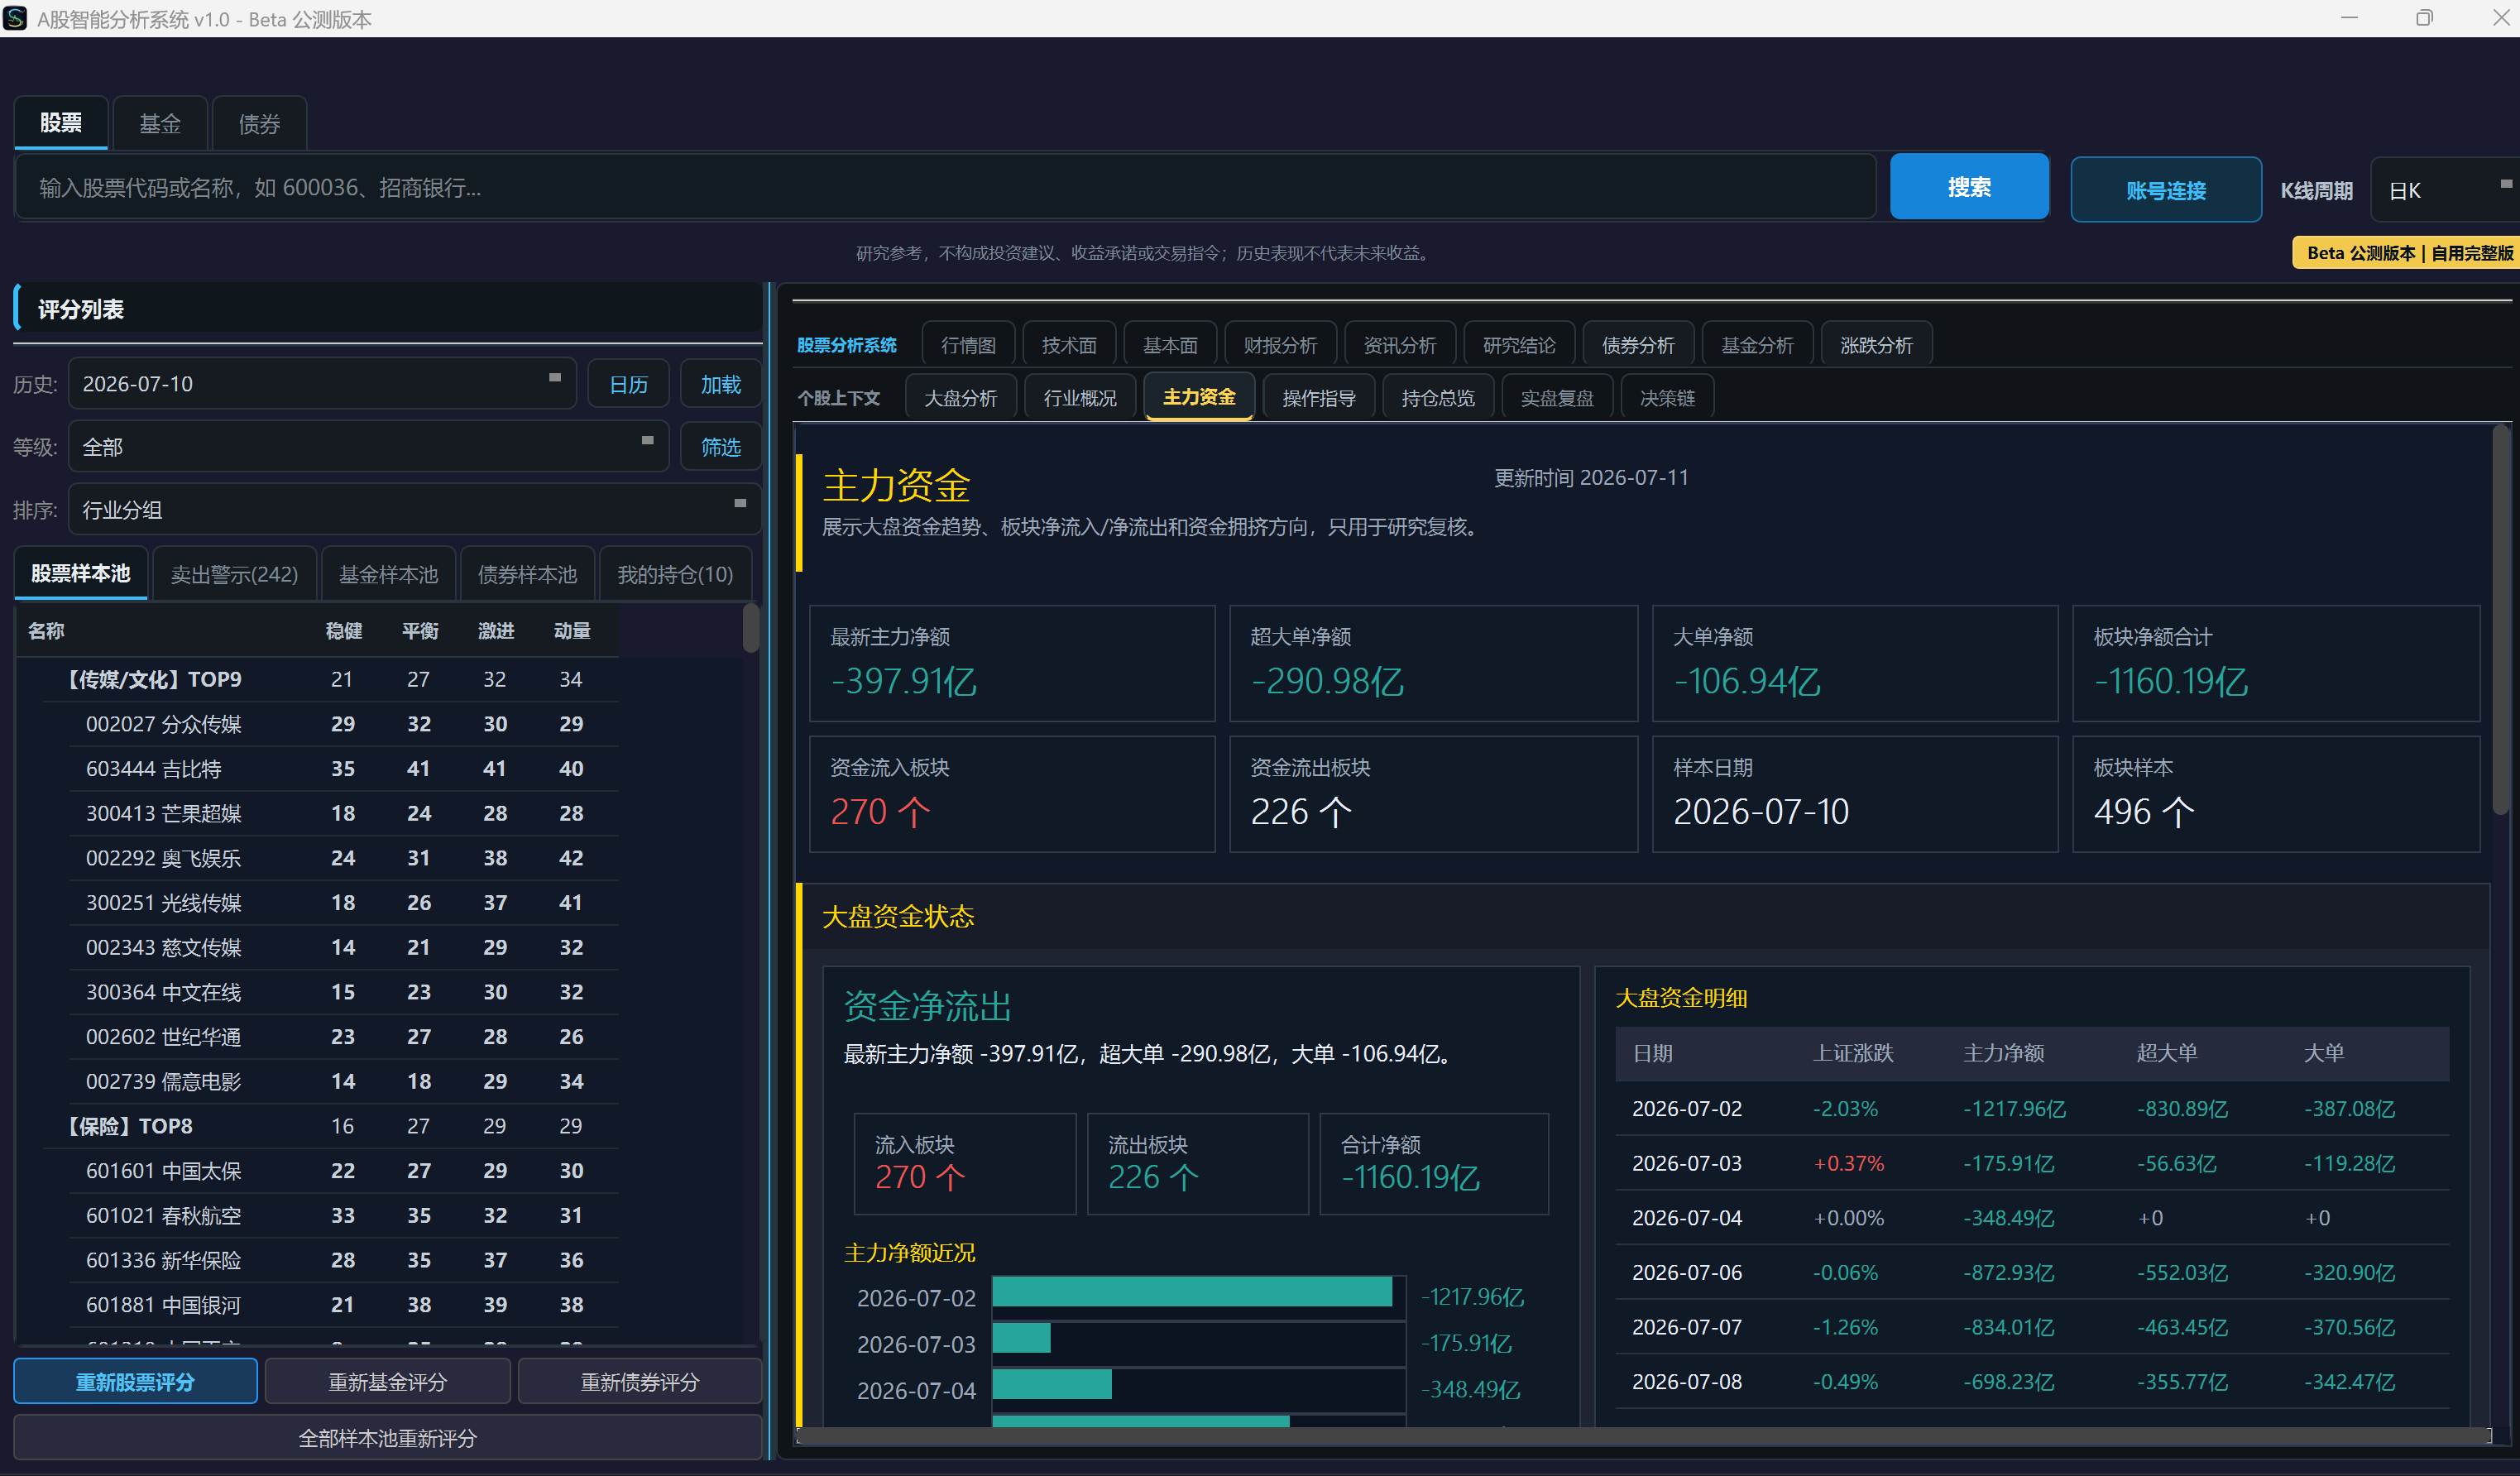Focus the stock code search input field
Screen dimensions: 2520x1476
[945, 187]
